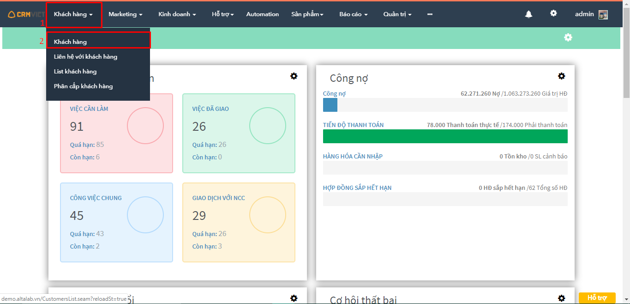Click Quá hạn: 85 text

click(x=87, y=145)
